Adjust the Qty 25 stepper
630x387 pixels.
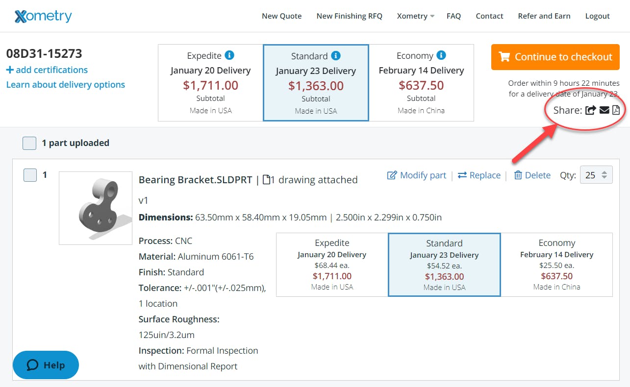[x=605, y=175]
